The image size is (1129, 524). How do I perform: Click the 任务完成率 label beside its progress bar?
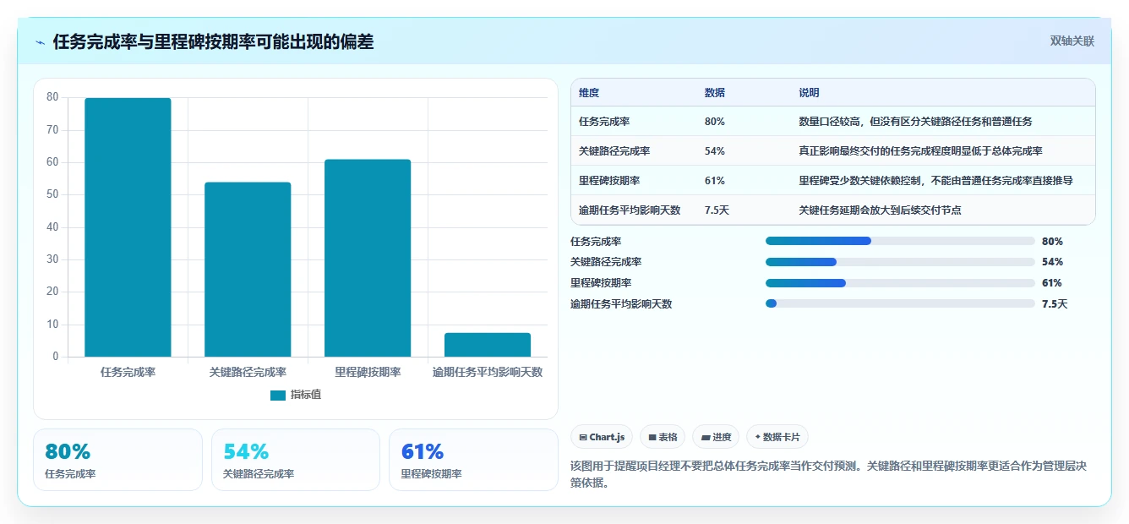click(x=596, y=241)
